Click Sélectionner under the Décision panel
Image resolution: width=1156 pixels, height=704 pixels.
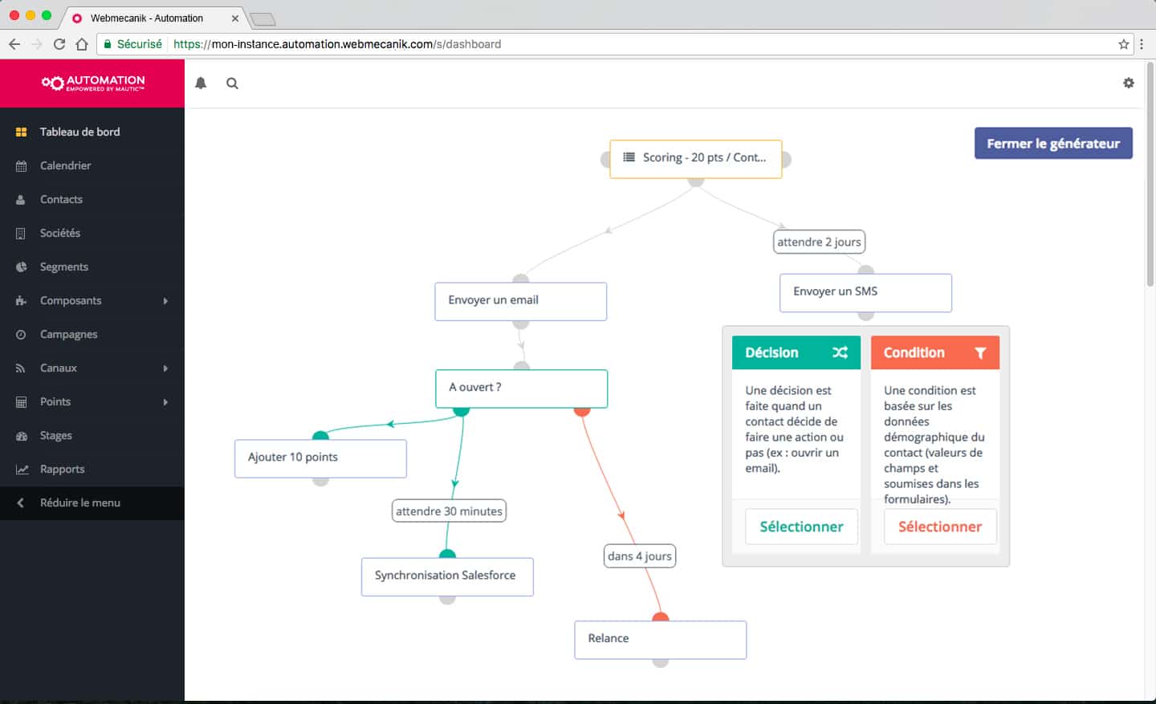800,527
